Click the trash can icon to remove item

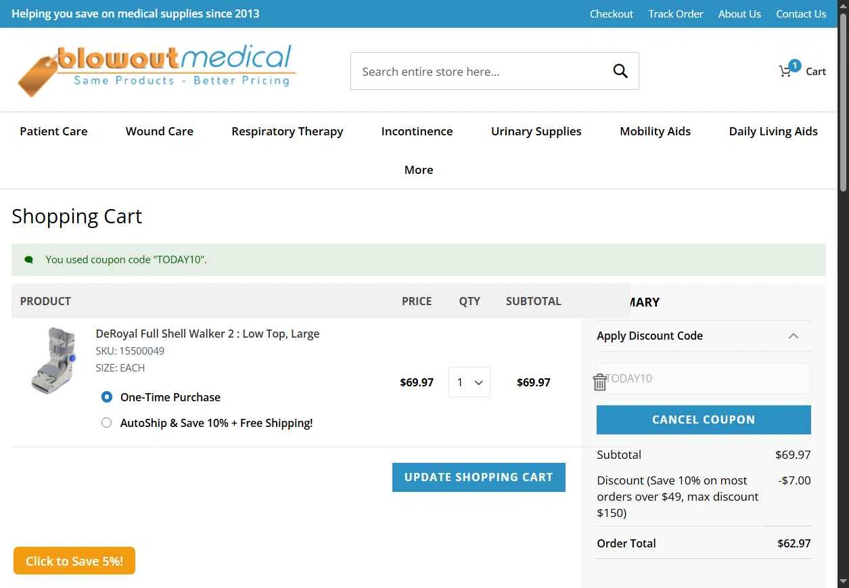(x=600, y=382)
